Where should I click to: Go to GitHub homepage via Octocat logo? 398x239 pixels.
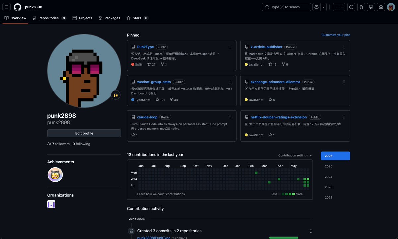click(x=17, y=7)
